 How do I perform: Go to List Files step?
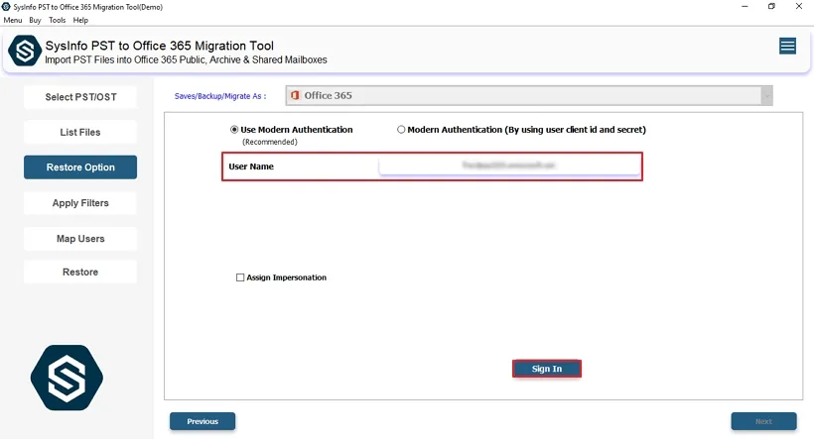click(x=80, y=132)
